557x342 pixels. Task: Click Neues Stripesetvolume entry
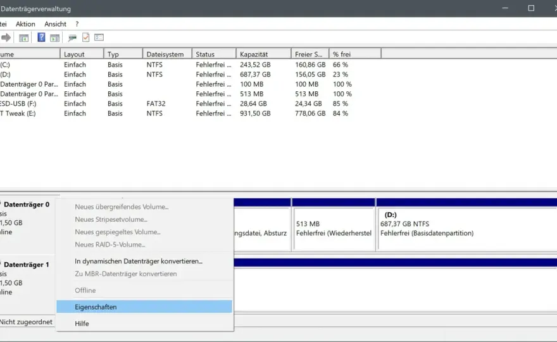[144, 220]
